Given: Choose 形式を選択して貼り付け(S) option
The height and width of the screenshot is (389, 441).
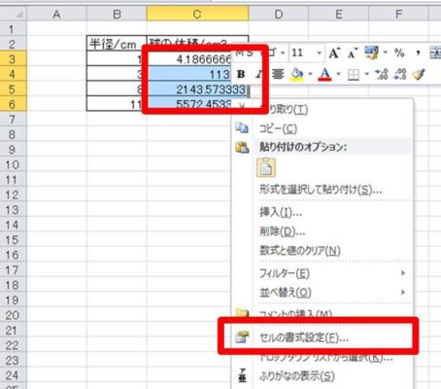Looking at the screenshot, I should [321, 189].
